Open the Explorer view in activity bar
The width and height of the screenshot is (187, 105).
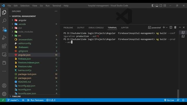tap(4, 12)
